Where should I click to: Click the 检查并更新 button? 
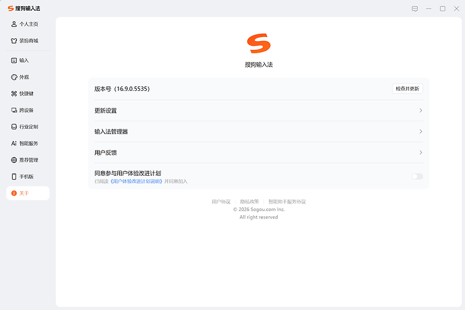(408, 89)
